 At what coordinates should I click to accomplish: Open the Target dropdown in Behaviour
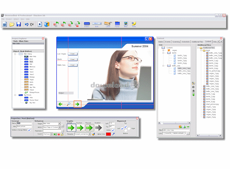(59, 124)
